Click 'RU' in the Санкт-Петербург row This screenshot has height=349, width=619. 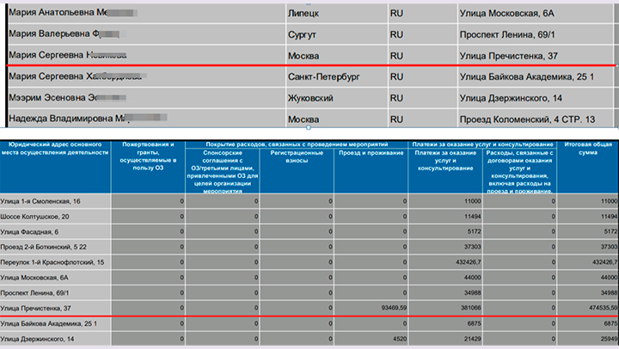396,77
